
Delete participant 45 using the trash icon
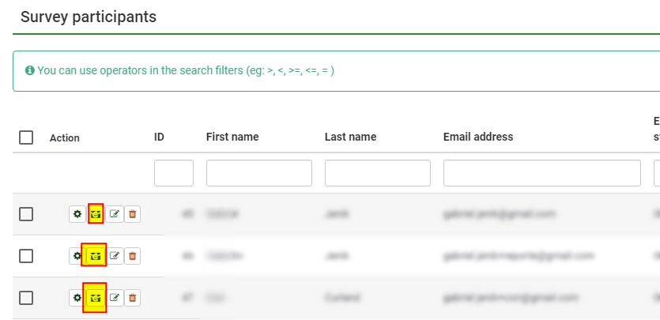pyautogui.click(x=133, y=214)
